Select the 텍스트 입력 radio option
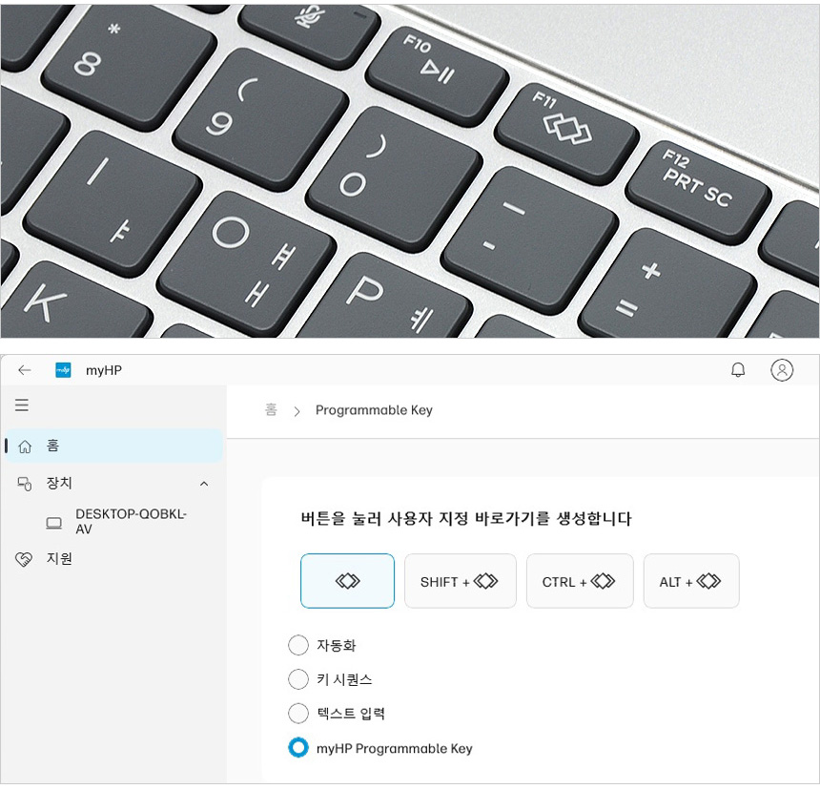The height and width of the screenshot is (789, 820). click(x=298, y=713)
